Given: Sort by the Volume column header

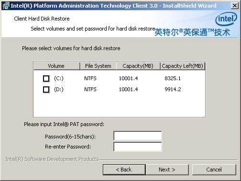Looking at the screenshot, I should [x=57, y=66].
